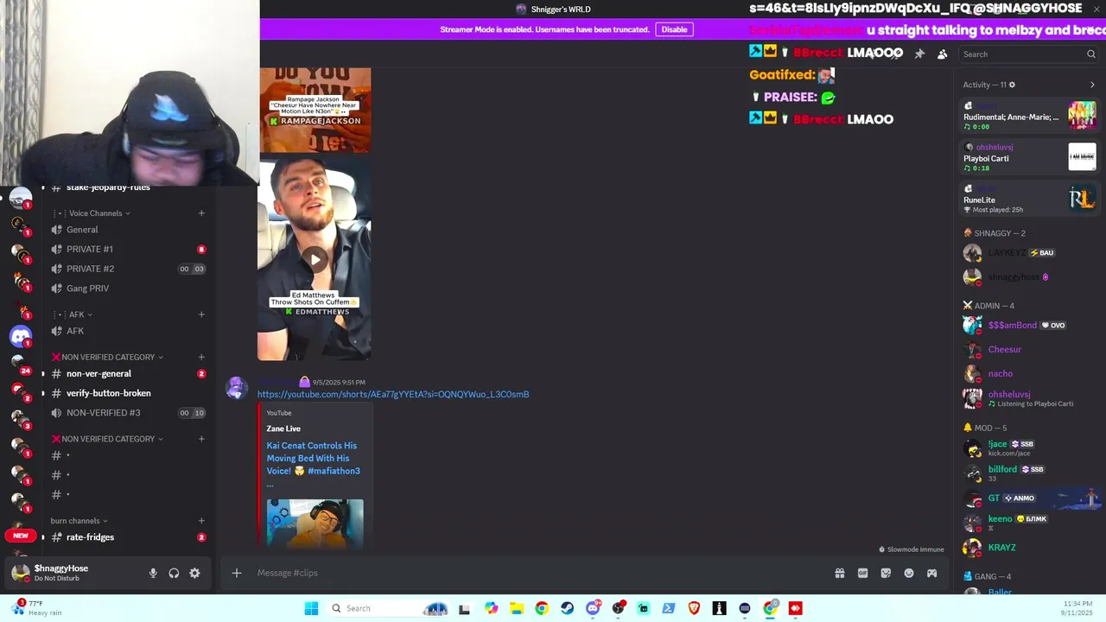Click the Zane Live channel link

point(283,428)
